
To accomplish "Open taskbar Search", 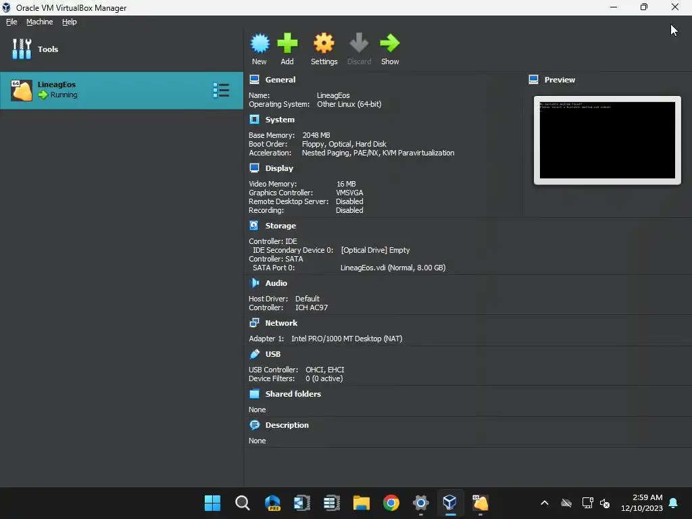I will point(243,503).
